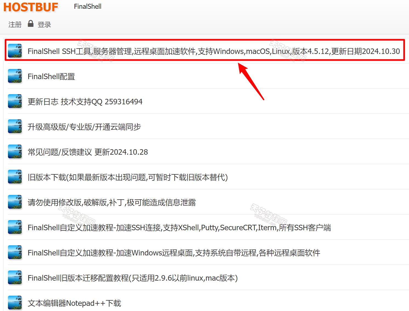
Task: Click the thumbnail icon for FinalShell SSH工具 row
Action: point(15,51)
